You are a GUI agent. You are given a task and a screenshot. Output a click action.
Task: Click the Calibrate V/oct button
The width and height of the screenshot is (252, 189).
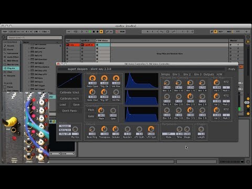click(x=69, y=92)
